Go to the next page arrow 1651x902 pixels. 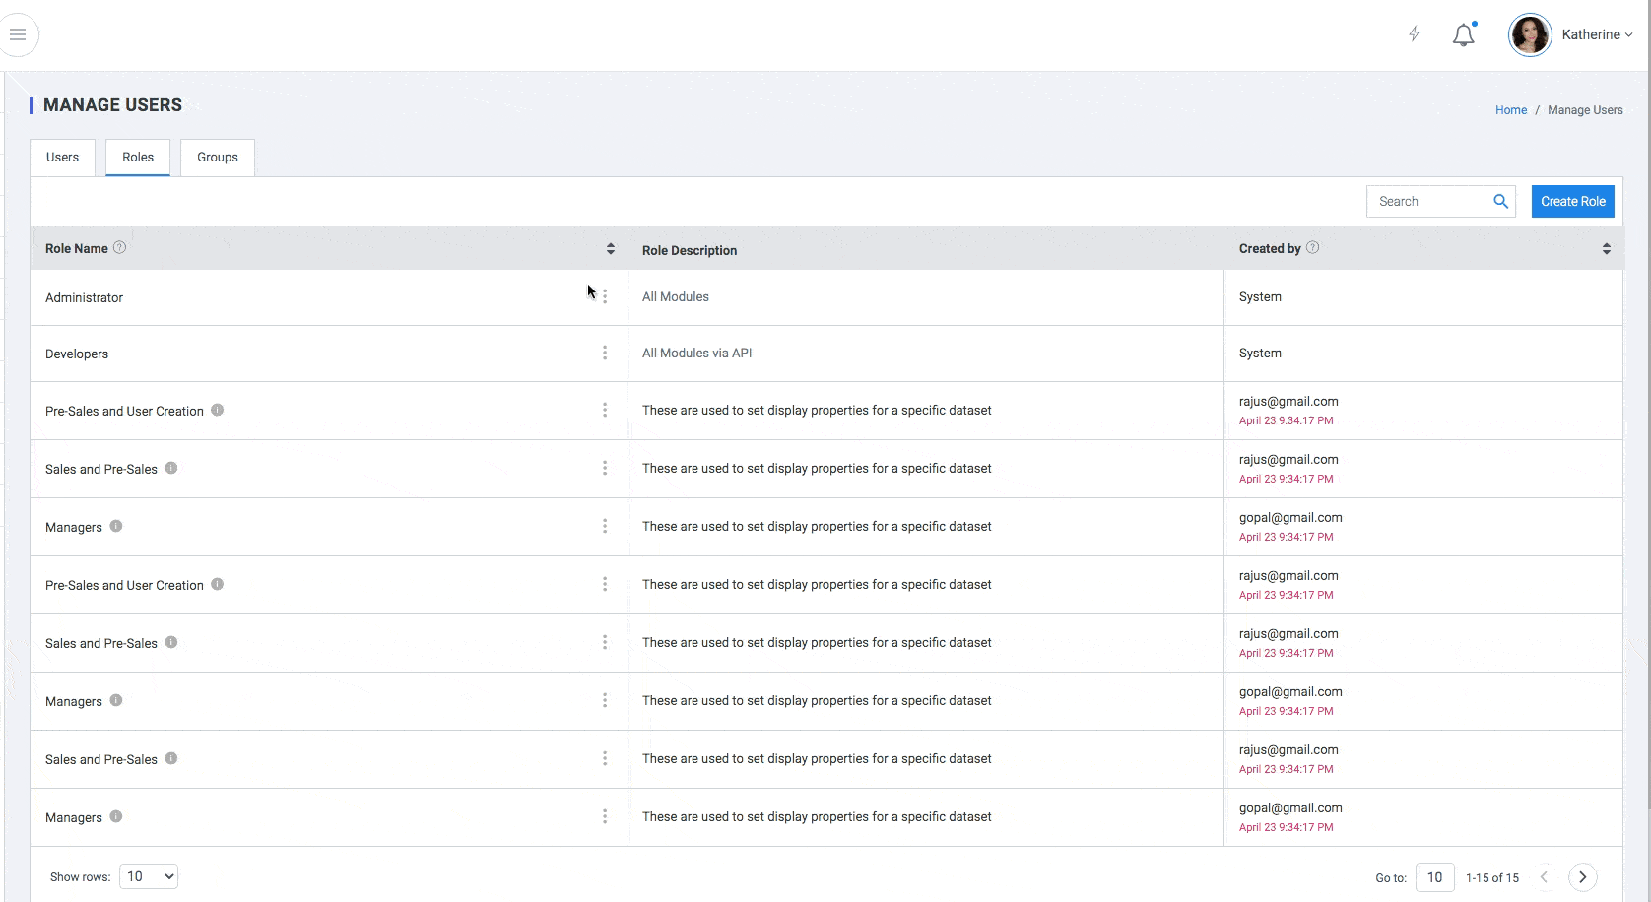[1583, 877]
